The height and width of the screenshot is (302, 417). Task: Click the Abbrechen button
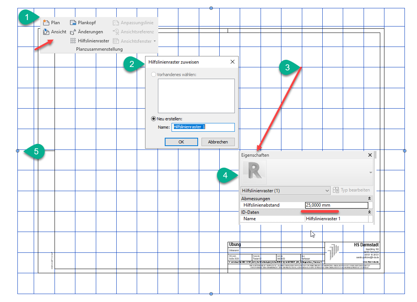coord(218,142)
